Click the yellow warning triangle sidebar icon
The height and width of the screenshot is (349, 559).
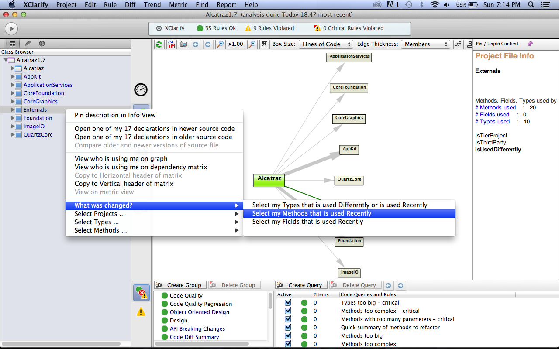(141, 312)
